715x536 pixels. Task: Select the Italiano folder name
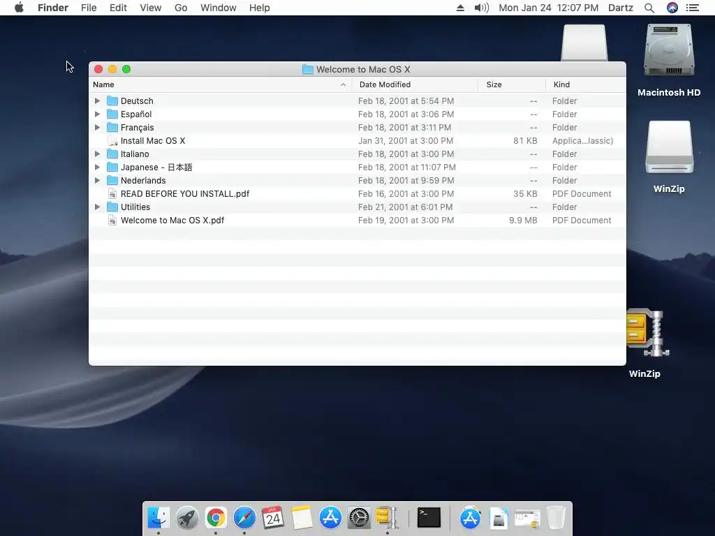tap(135, 154)
